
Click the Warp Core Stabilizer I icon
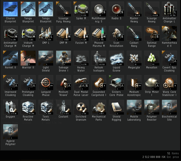169,83
